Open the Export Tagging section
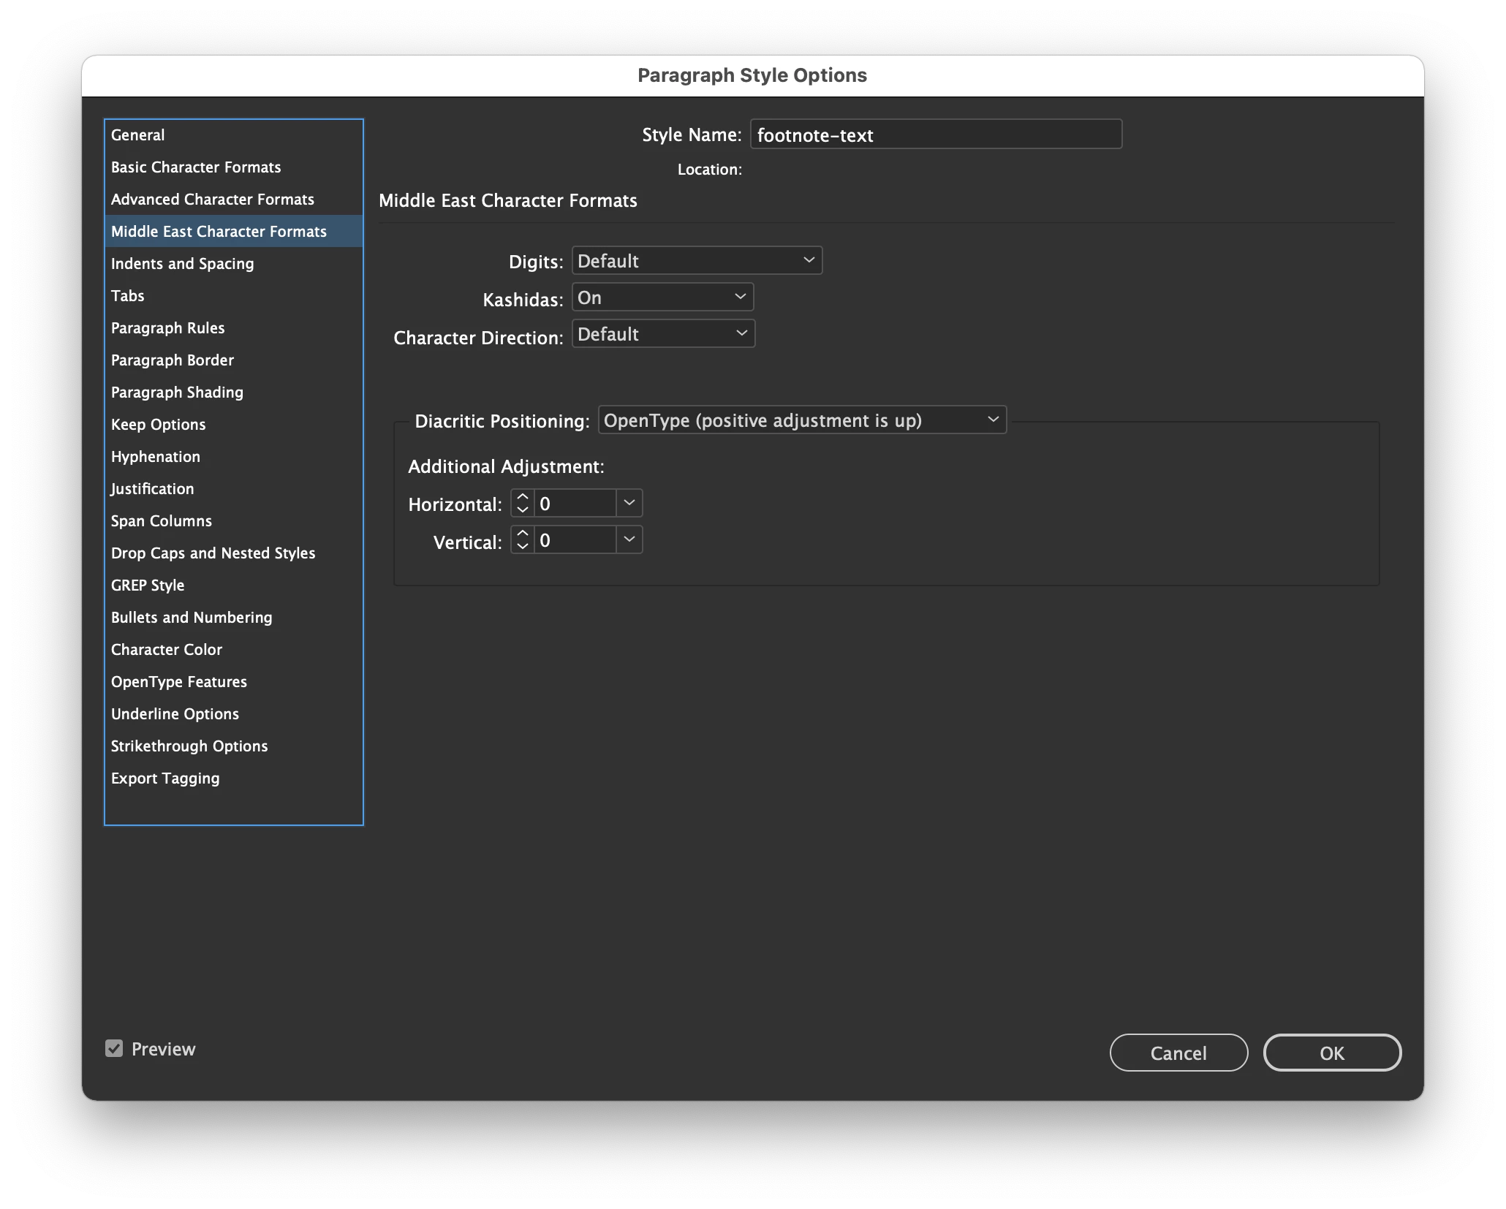Screen dimensions: 1506x1209 tap(165, 778)
